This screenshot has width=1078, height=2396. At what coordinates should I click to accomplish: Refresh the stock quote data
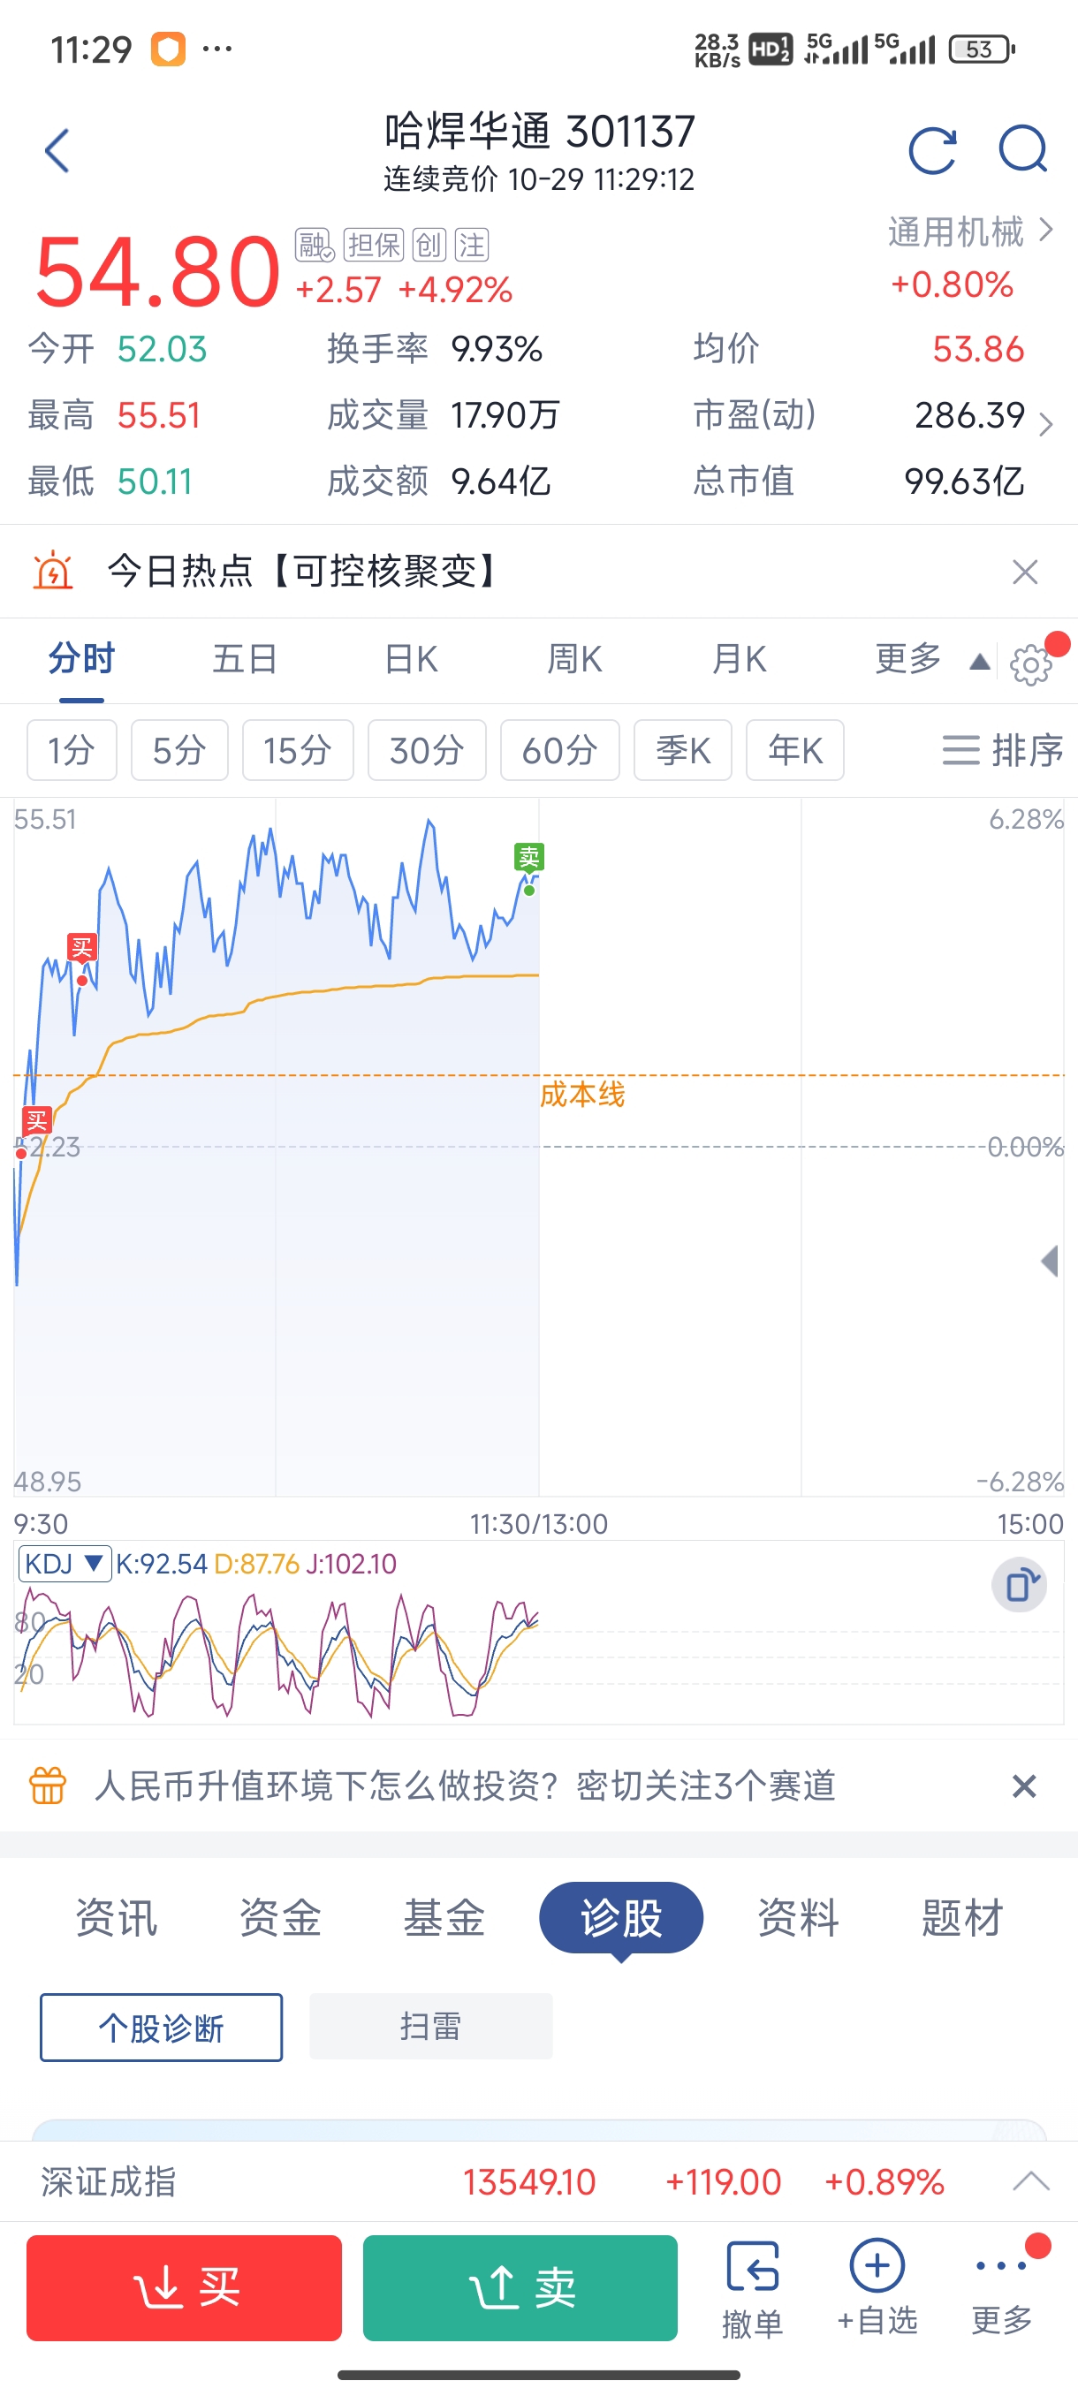coord(932,151)
